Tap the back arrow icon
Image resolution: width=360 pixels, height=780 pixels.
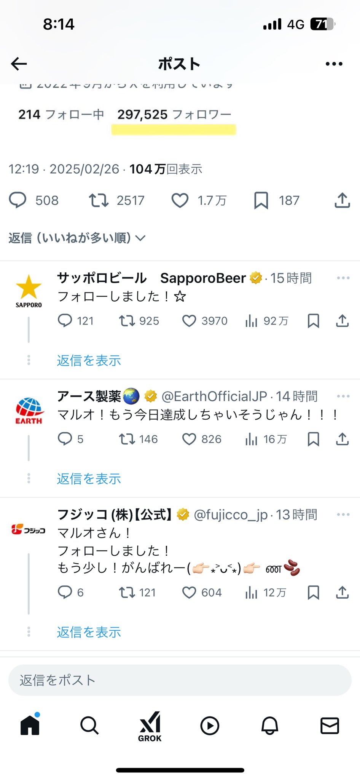coord(19,64)
